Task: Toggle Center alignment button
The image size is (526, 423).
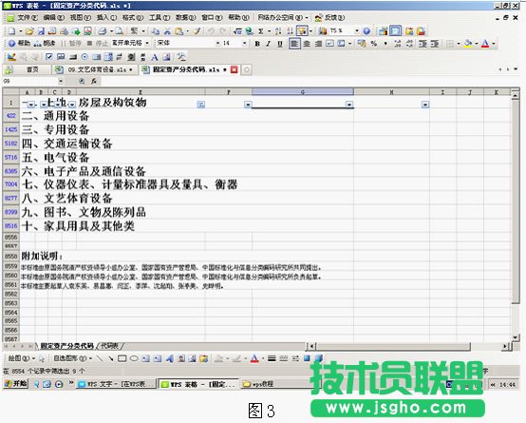Action: click(307, 44)
